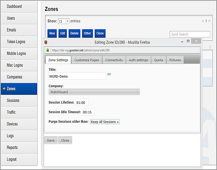Viewport: 217px width, 170px height.
Task: Click the Firefox logo icon in title bar
Action: point(46,42)
